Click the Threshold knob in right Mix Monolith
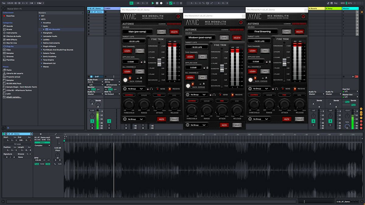The width and height of the screenshot is (365, 205). click(x=254, y=104)
